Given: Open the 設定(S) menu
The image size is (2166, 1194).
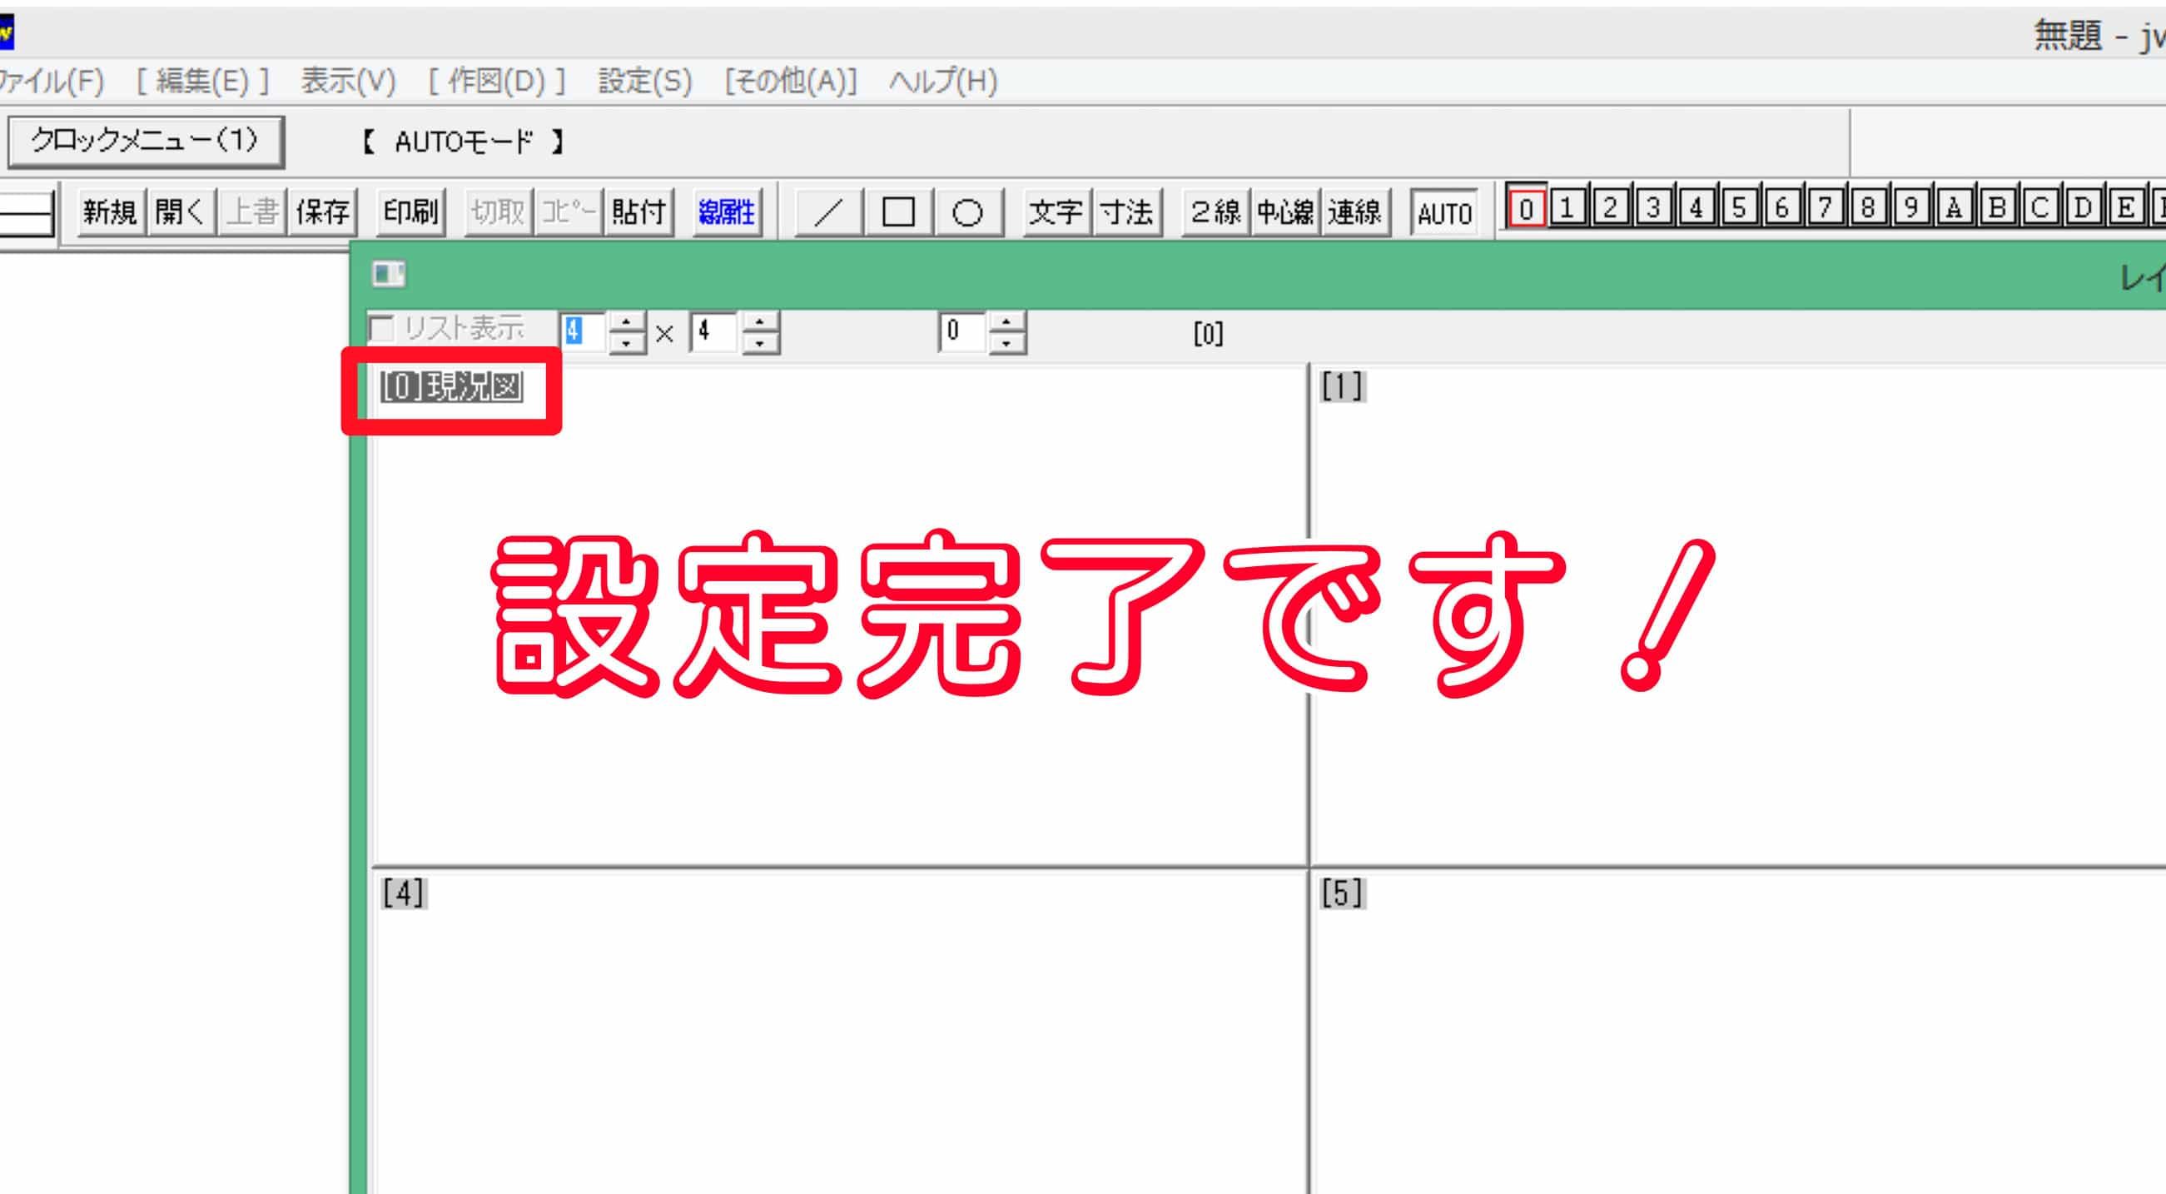Looking at the screenshot, I should (645, 82).
